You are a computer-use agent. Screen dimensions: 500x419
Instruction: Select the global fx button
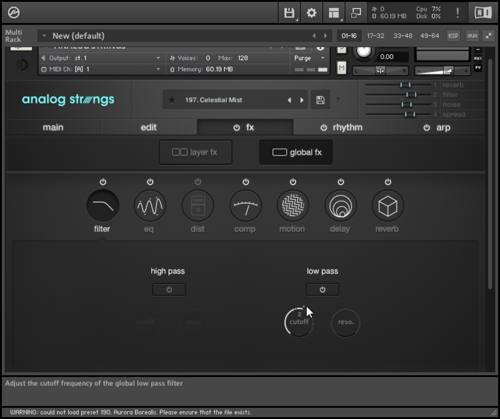pos(296,152)
